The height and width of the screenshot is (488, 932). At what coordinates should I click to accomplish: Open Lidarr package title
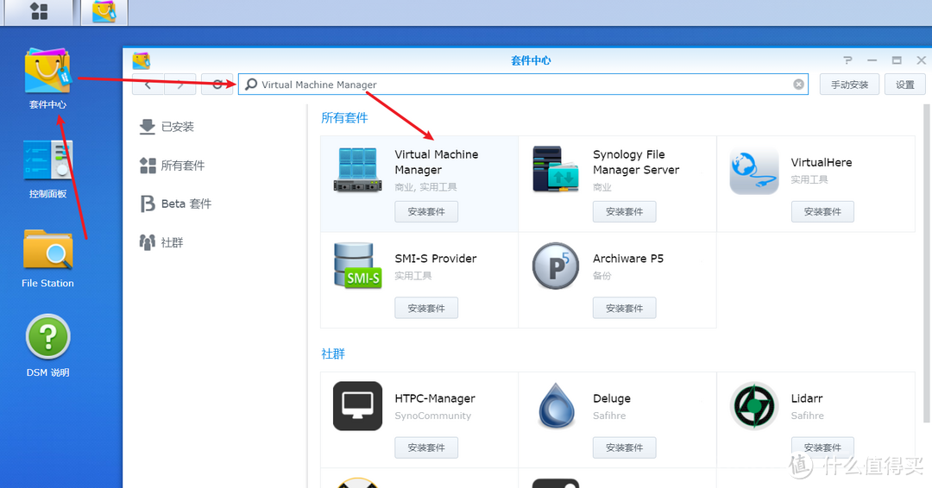pos(807,398)
